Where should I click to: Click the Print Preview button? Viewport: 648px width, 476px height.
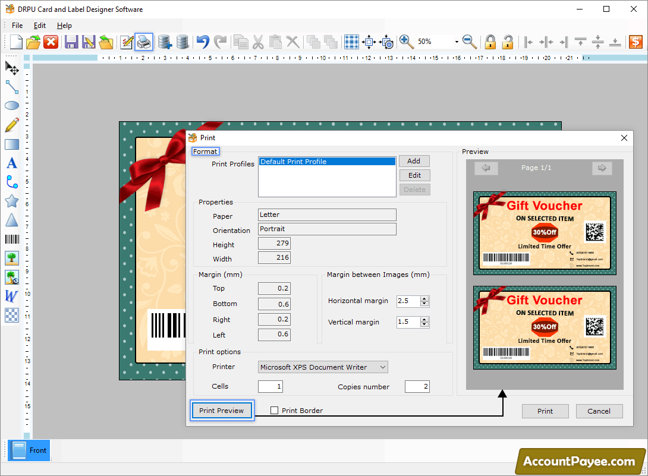[222, 410]
